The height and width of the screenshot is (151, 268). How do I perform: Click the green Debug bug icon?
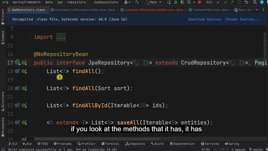coord(175,2)
